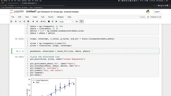Move selected cell down arrow

37,22
